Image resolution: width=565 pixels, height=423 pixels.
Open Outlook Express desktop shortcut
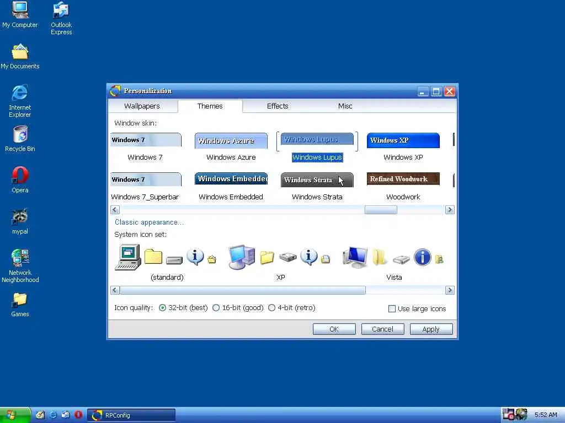tap(61, 18)
